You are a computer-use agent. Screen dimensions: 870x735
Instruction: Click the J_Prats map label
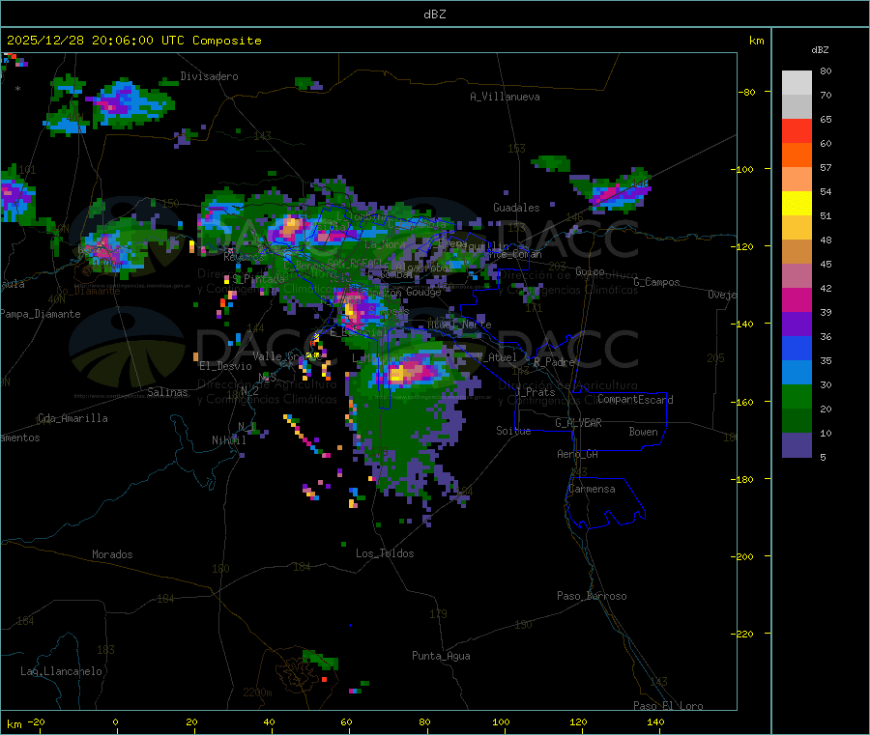535,392
